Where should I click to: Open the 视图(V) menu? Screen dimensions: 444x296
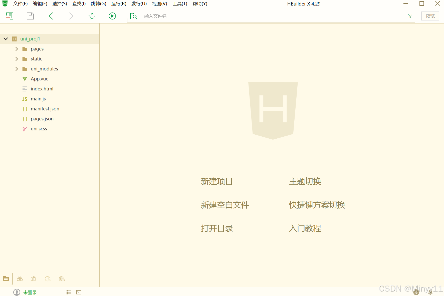160,4
